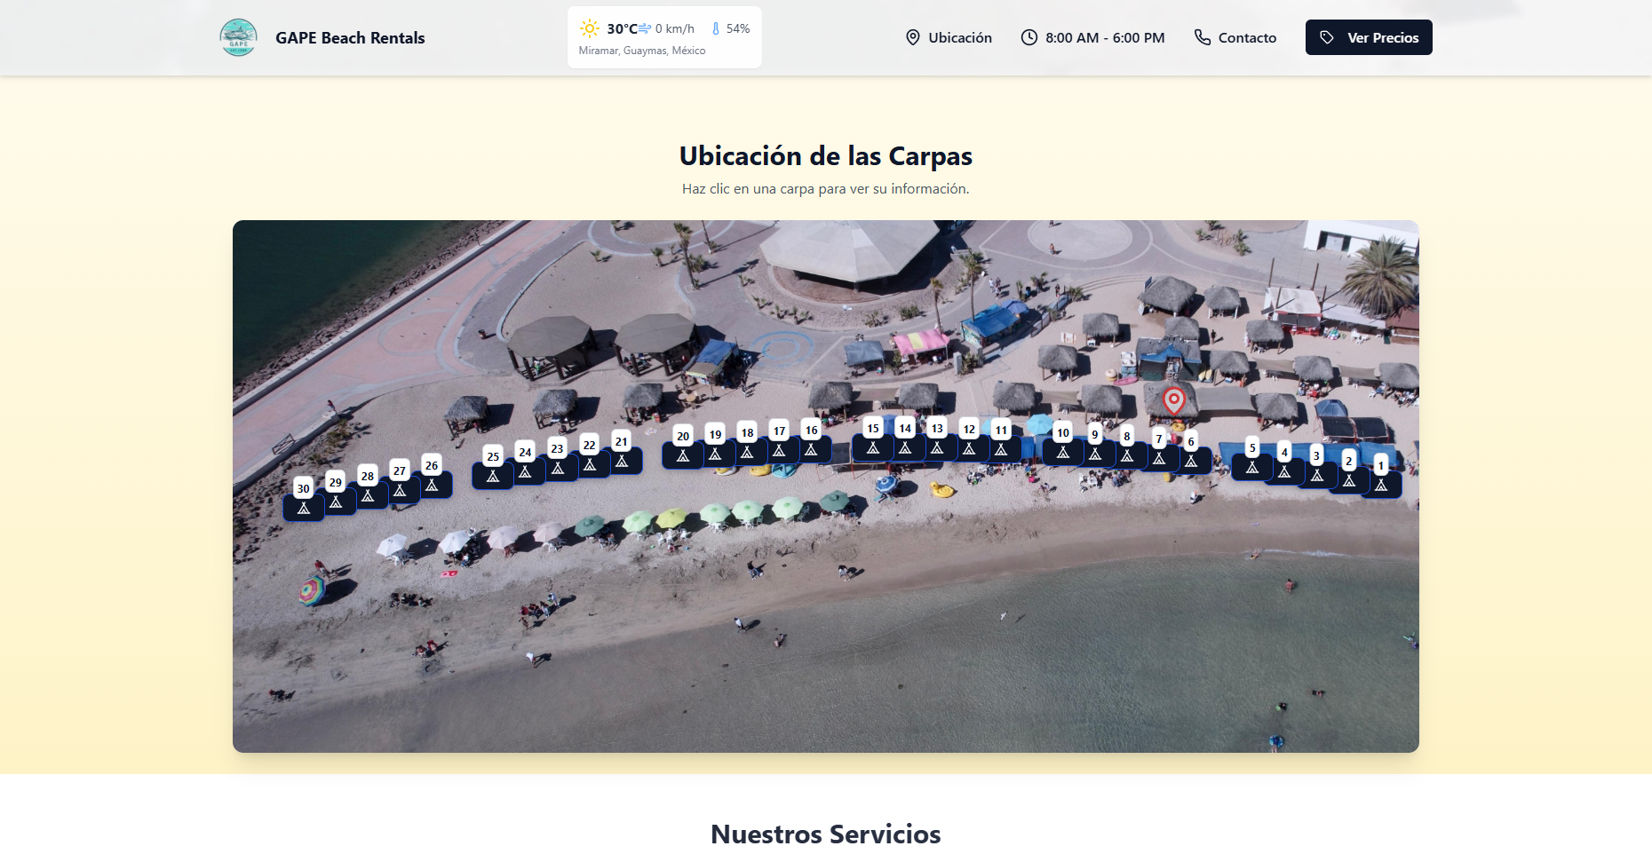This screenshot has height=846, width=1652.
Task: Click tent marker number 15
Action: (873, 447)
